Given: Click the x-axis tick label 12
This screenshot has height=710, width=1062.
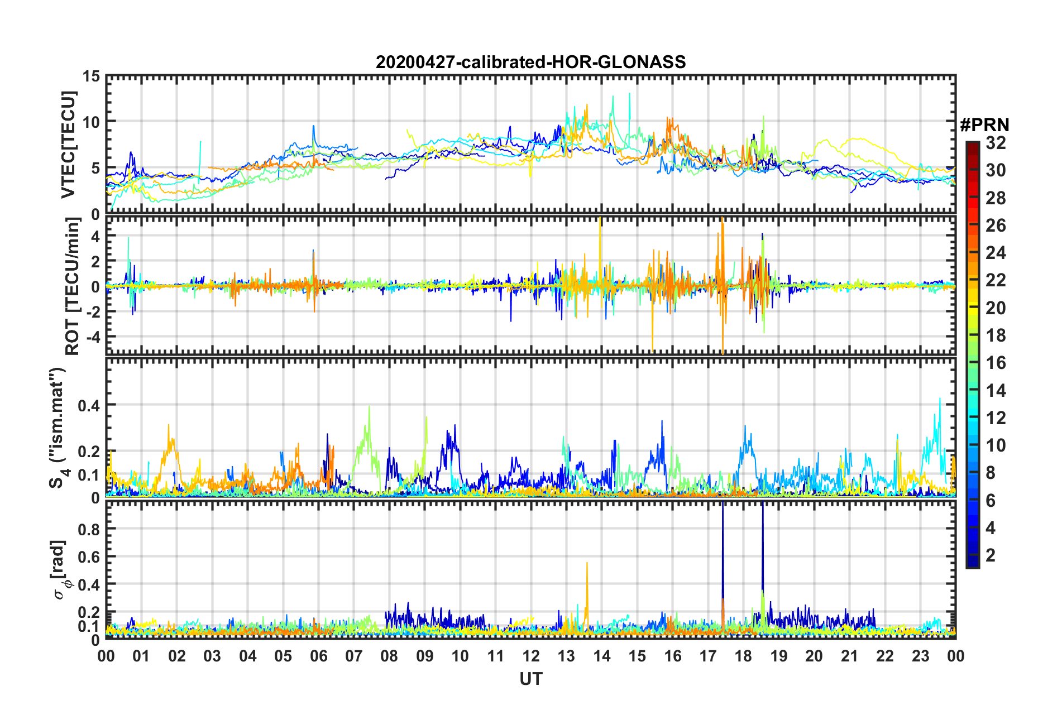Looking at the screenshot, I should [531, 655].
